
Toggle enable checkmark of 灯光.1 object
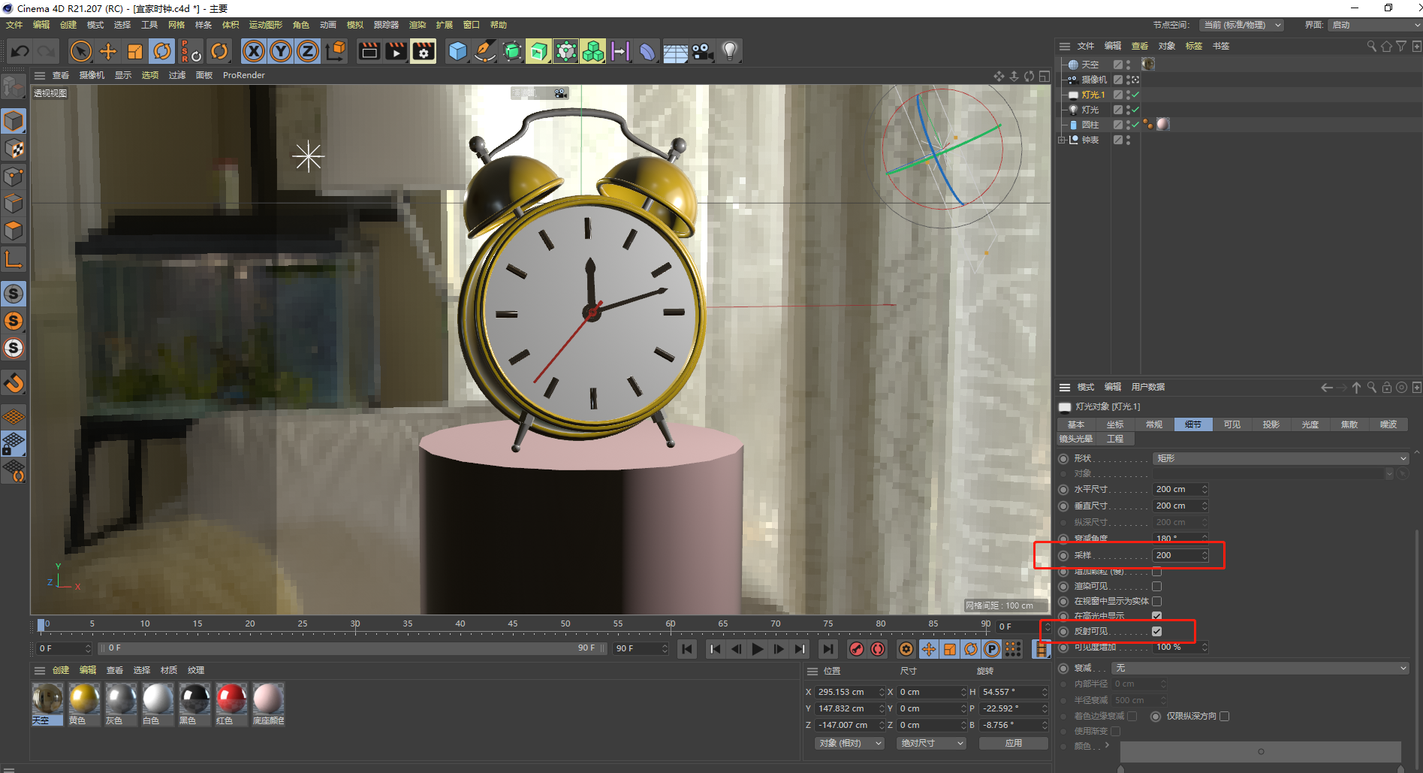click(x=1135, y=95)
